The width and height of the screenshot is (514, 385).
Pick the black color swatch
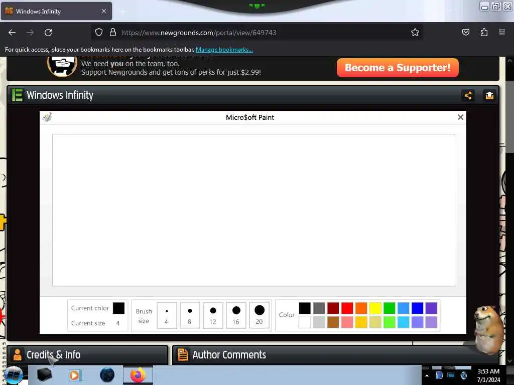[x=305, y=308]
